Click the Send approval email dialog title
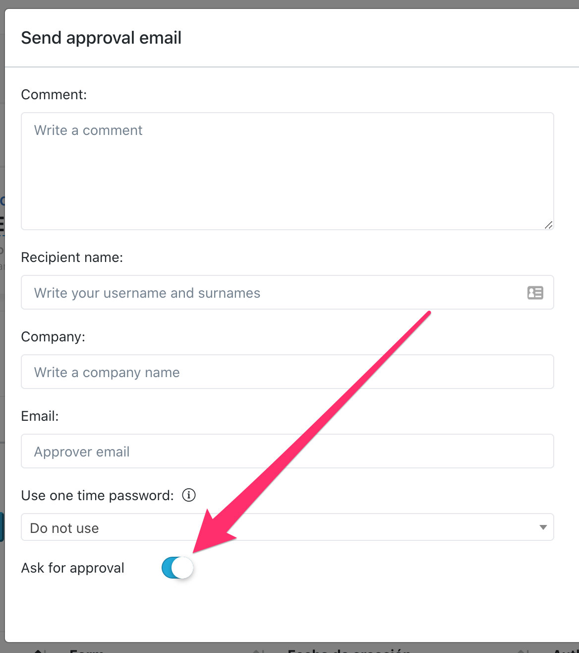 (101, 38)
